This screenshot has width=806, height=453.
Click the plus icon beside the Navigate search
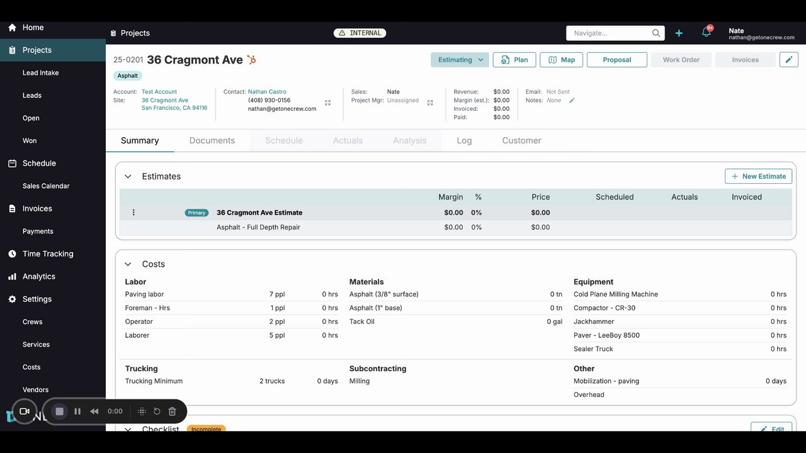coord(679,33)
